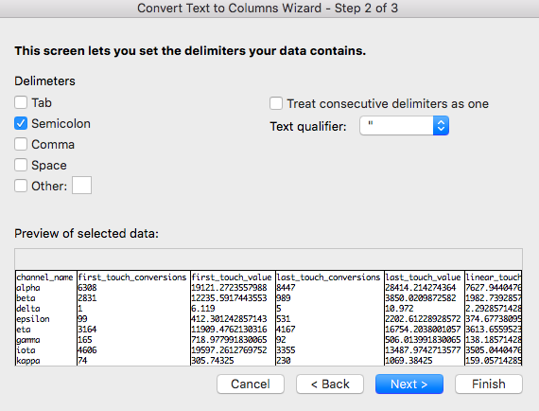Click the Text qualifier stepper arrows
The height and width of the screenshot is (411, 539).
pyautogui.click(x=441, y=126)
